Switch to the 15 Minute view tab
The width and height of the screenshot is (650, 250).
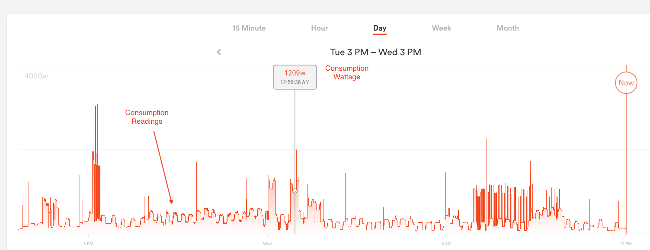pos(249,28)
